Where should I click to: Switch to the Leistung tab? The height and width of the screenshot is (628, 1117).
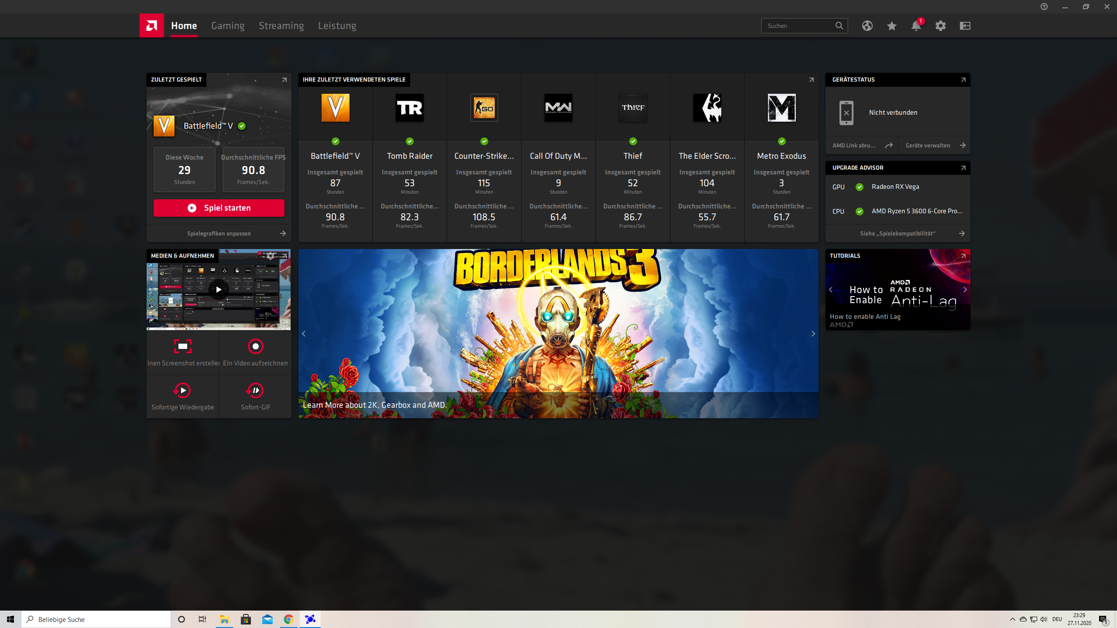click(337, 26)
